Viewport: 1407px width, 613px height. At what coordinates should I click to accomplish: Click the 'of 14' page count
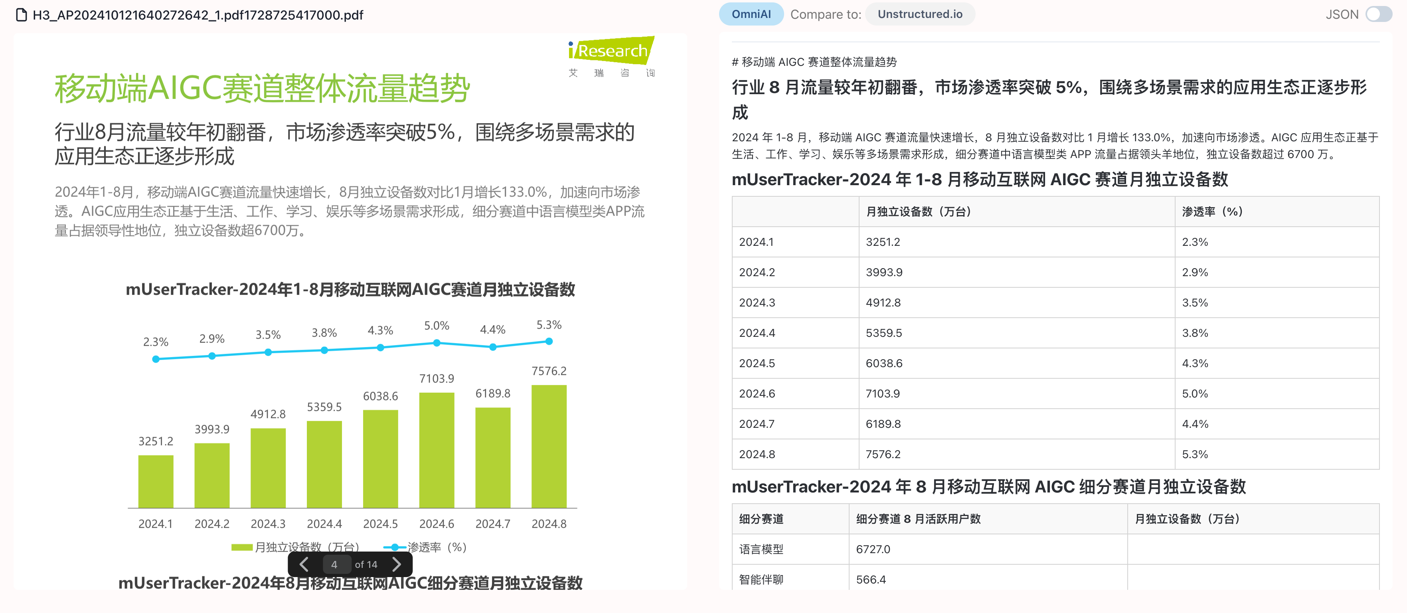point(366,564)
